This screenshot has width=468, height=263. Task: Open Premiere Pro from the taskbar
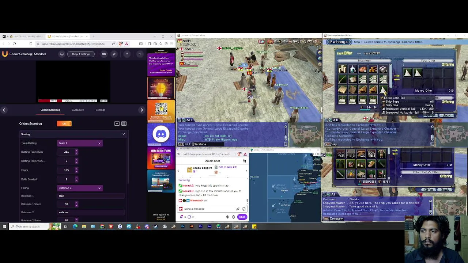pyautogui.click(x=200, y=226)
